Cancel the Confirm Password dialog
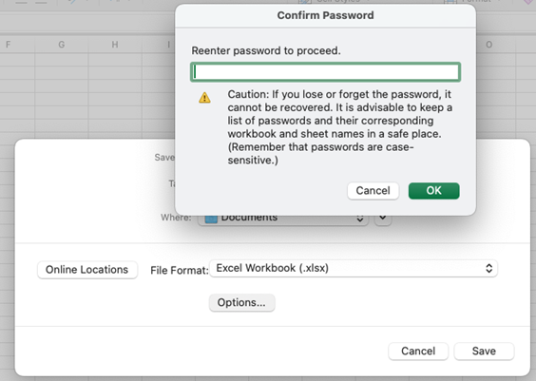Image resolution: width=536 pixels, height=381 pixels. click(373, 191)
